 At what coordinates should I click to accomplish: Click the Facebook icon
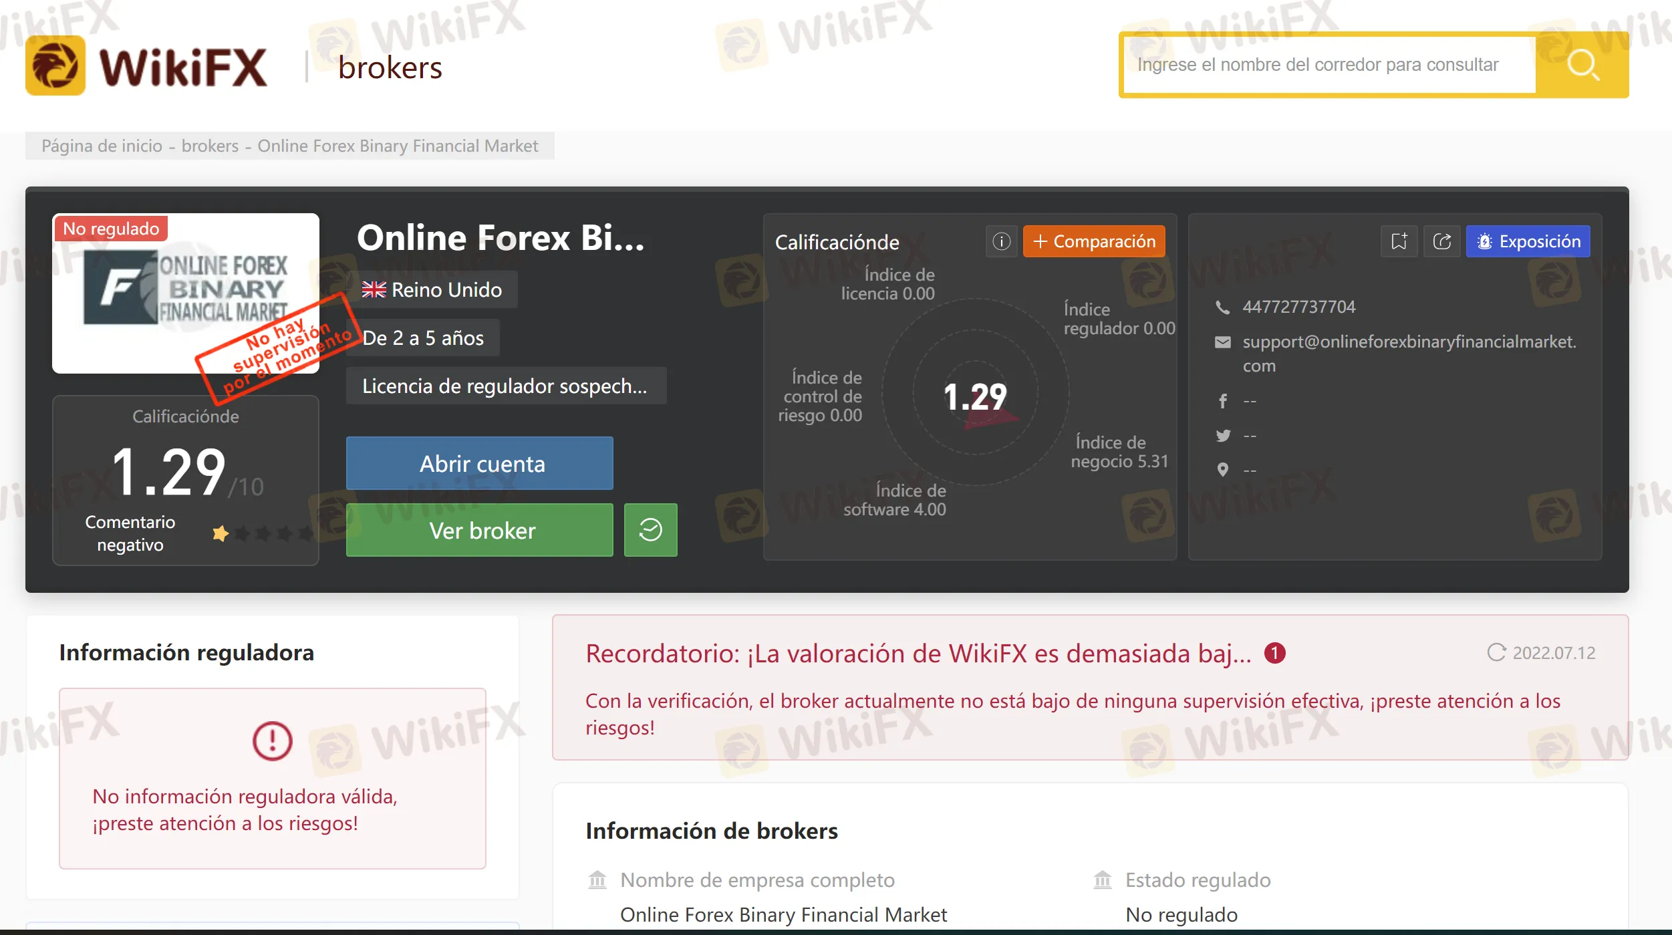coord(1222,401)
